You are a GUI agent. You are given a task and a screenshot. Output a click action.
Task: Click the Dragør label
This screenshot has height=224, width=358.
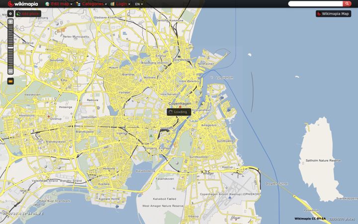(236, 218)
